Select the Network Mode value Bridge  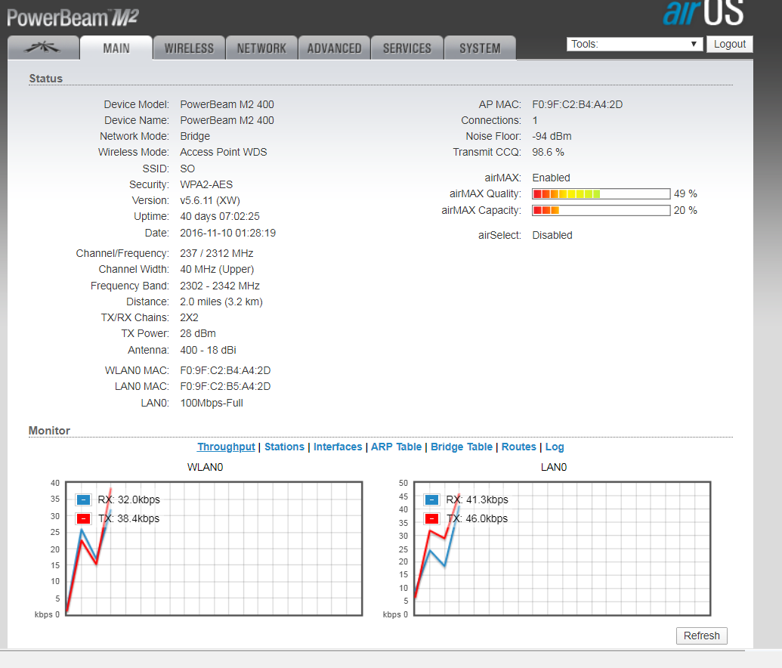pos(194,136)
